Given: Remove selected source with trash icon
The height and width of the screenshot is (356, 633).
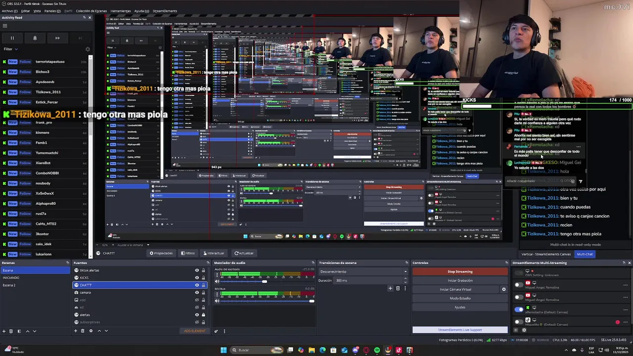Looking at the screenshot, I should tap(83, 331).
